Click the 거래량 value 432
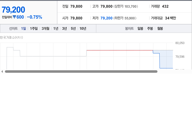 pyautogui.click(x=165, y=6)
